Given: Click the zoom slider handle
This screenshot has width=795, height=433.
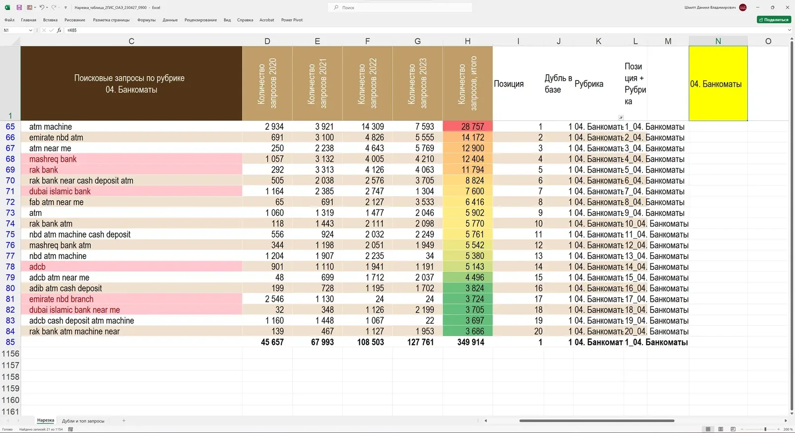Looking at the screenshot, I should point(765,429).
